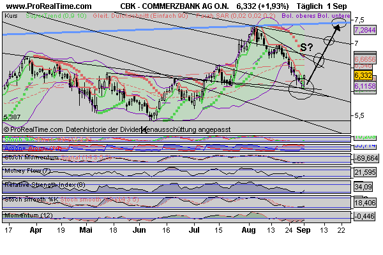Click the Mai label on the date axis

point(86,230)
